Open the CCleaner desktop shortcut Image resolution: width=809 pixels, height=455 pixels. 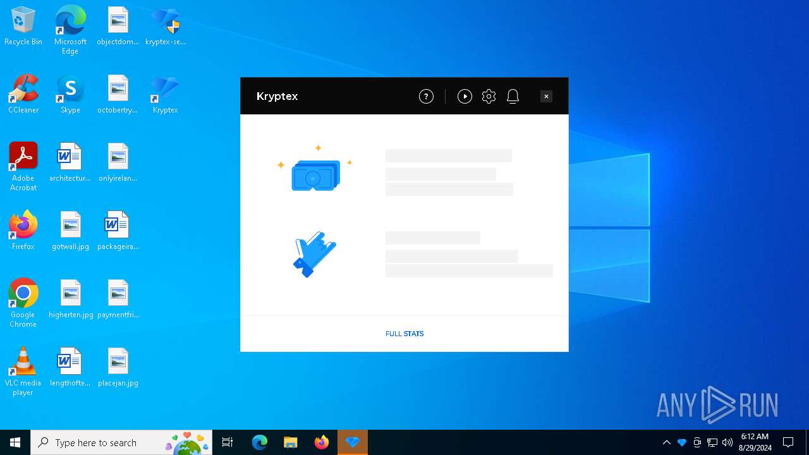[x=23, y=95]
